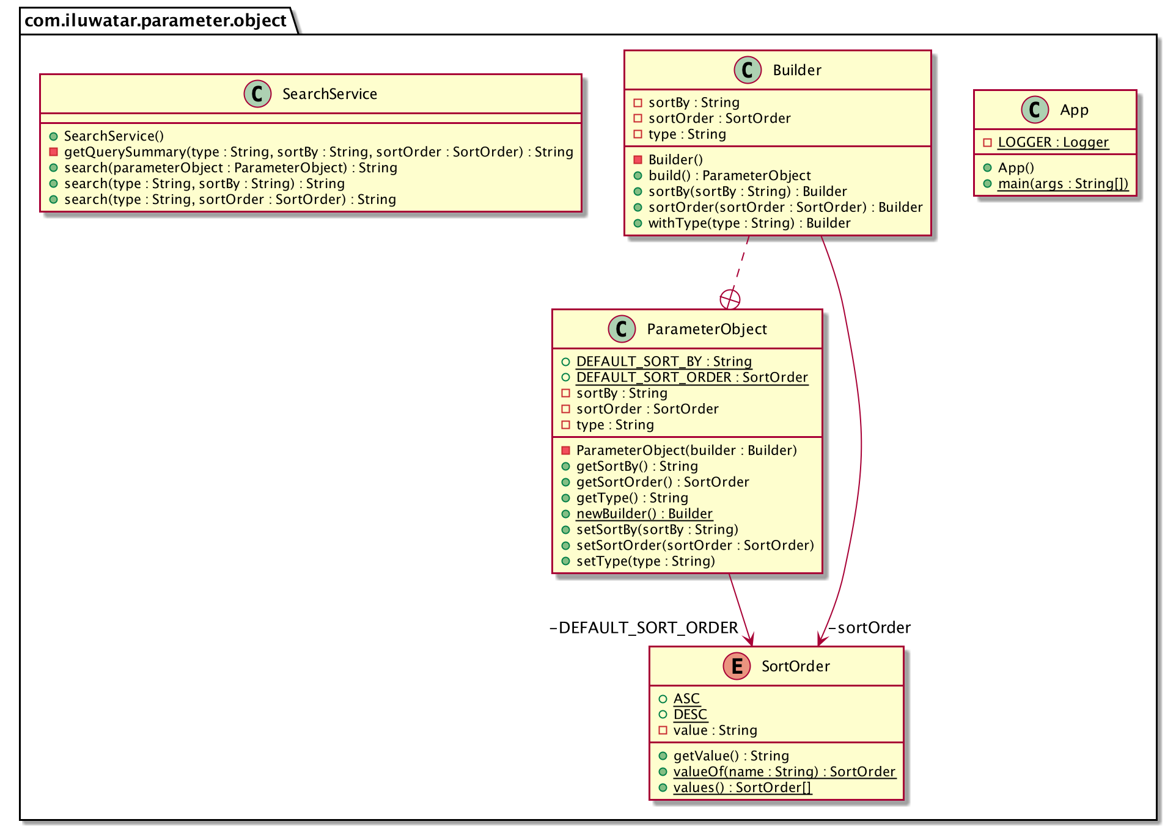Click the nested-class circled plus symbol
The height and width of the screenshot is (827, 1176).
tap(730, 299)
